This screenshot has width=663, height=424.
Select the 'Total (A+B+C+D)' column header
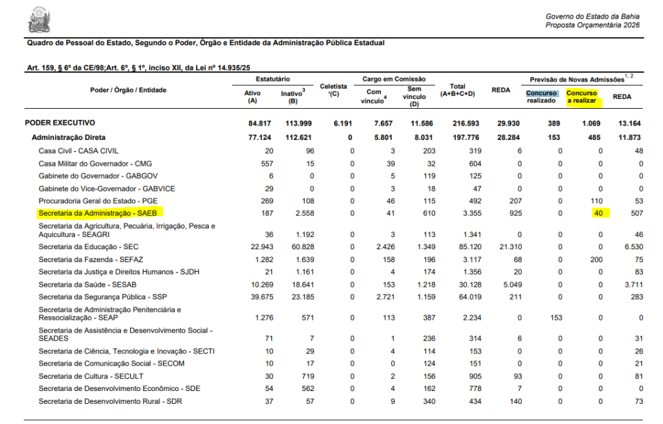(x=457, y=90)
